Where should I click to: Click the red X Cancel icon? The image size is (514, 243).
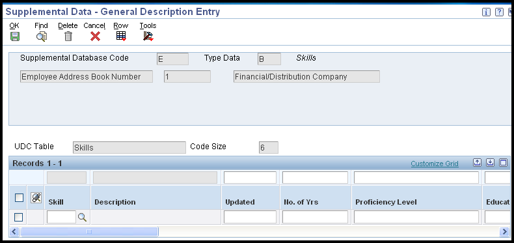95,36
